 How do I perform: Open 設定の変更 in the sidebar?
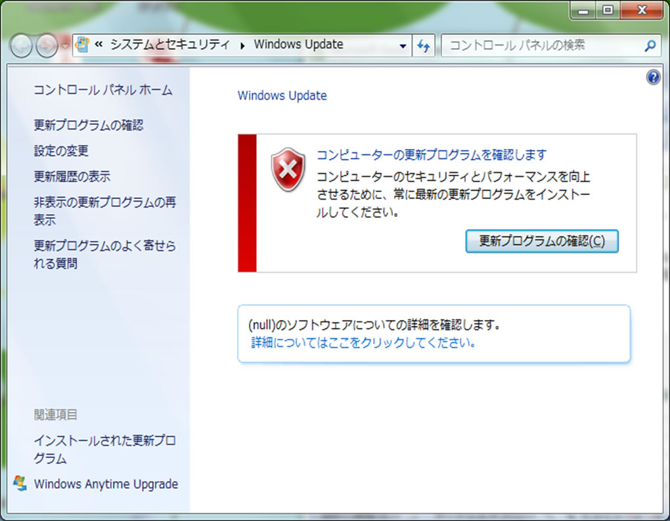point(61,151)
